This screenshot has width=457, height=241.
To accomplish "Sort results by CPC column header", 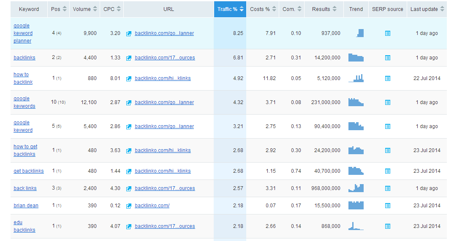I will [112, 9].
